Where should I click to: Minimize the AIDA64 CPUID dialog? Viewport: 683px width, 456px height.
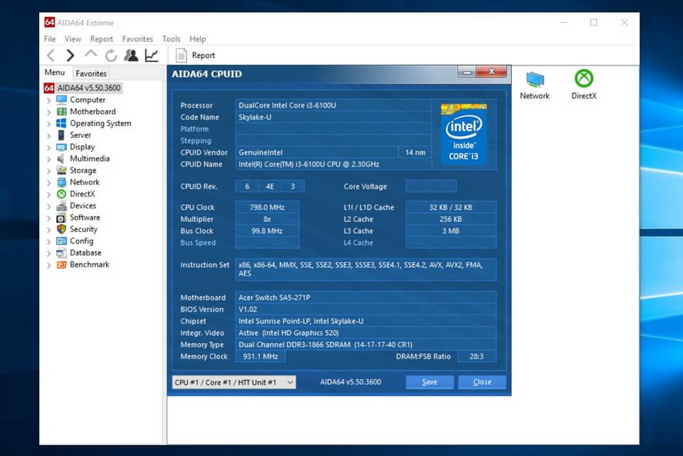[x=467, y=72]
